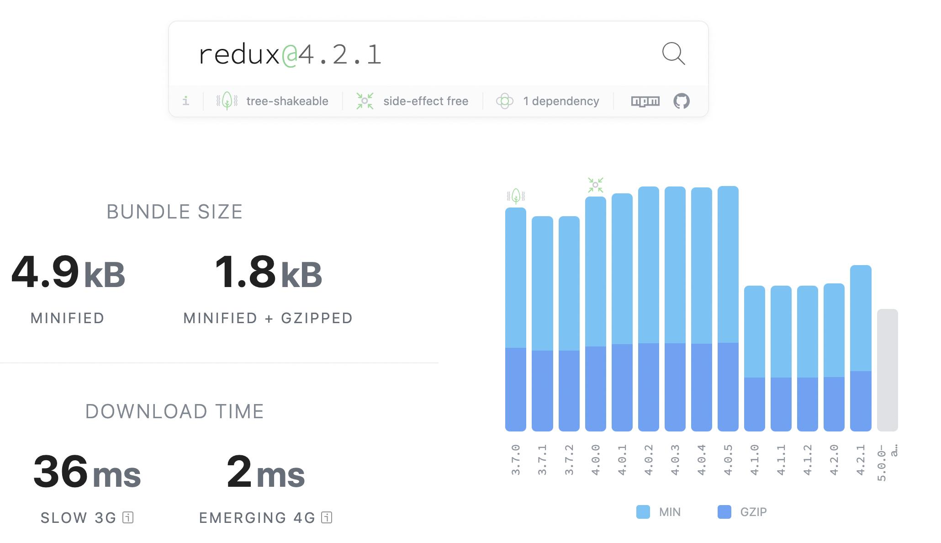Click the tree-shakeable label
This screenshot has height=543, width=941.
287,101
